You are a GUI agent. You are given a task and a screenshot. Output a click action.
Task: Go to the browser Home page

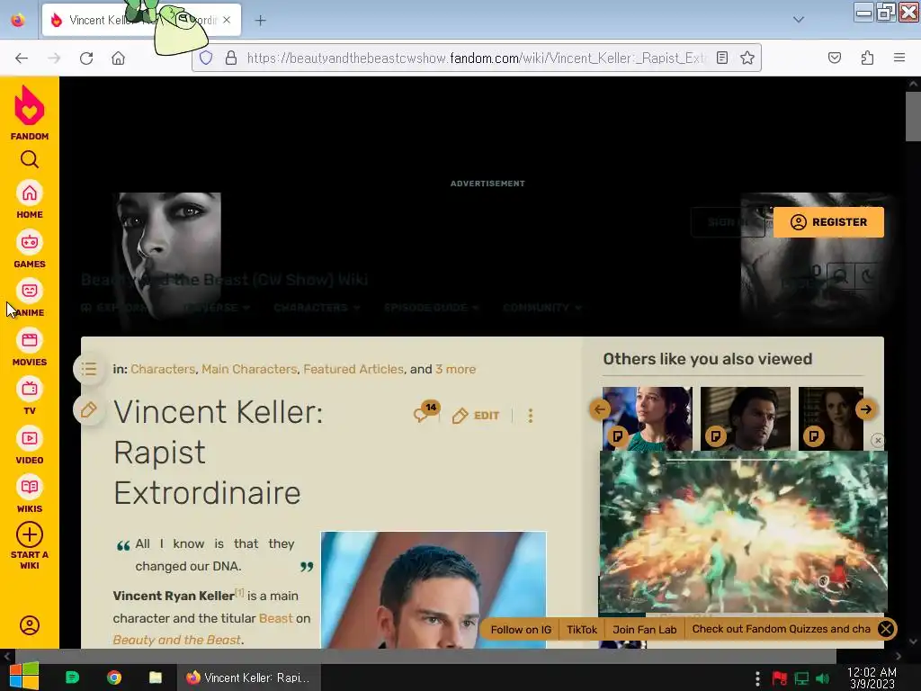point(119,58)
